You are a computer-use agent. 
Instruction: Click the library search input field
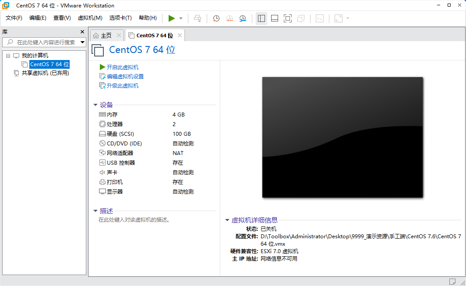click(44, 42)
